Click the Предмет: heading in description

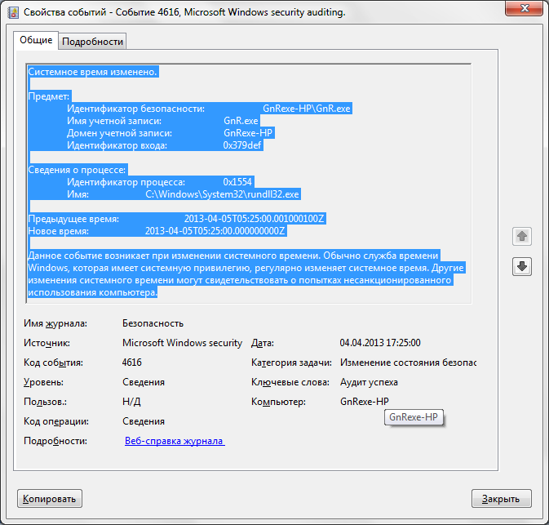pyautogui.click(x=49, y=96)
